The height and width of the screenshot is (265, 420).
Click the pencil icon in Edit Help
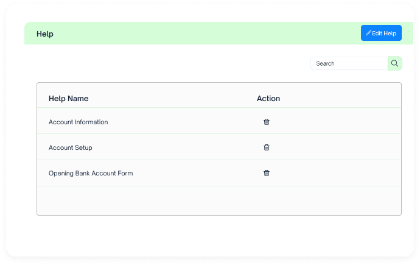click(x=368, y=33)
